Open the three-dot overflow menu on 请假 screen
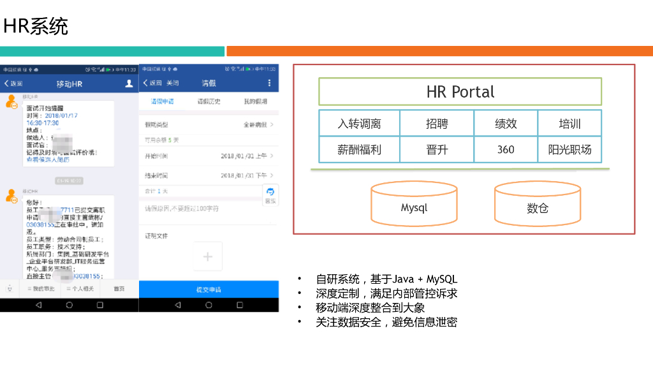Image resolution: width=653 pixels, height=368 pixels. 270,83
